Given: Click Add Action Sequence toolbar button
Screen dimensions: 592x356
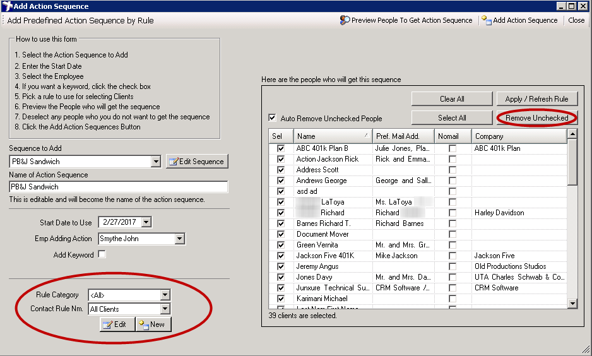Looking at the screenshot, I should coord(520,20).
